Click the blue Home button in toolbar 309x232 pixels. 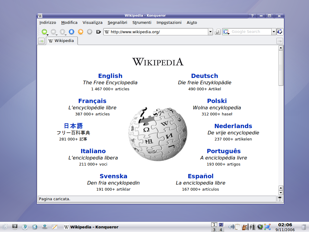(x=71, y=32)
